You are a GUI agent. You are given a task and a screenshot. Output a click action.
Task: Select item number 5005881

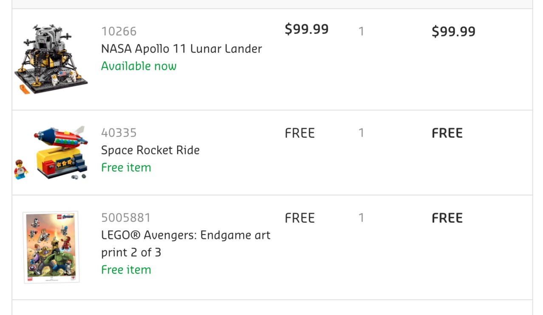[x=126, y=218]
